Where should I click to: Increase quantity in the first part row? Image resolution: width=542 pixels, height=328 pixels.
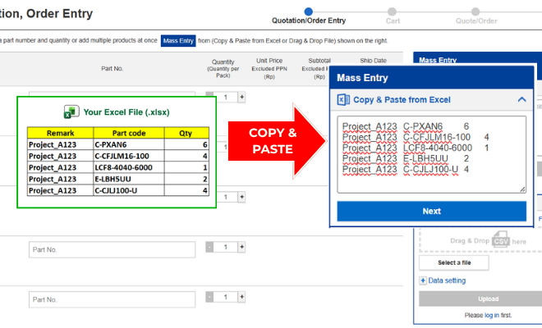tap(241, 98)
